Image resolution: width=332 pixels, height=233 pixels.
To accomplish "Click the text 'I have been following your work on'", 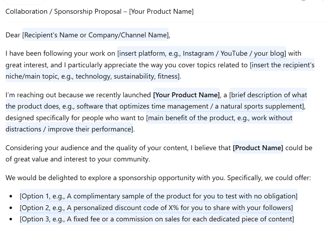I will tap(60, 53).
